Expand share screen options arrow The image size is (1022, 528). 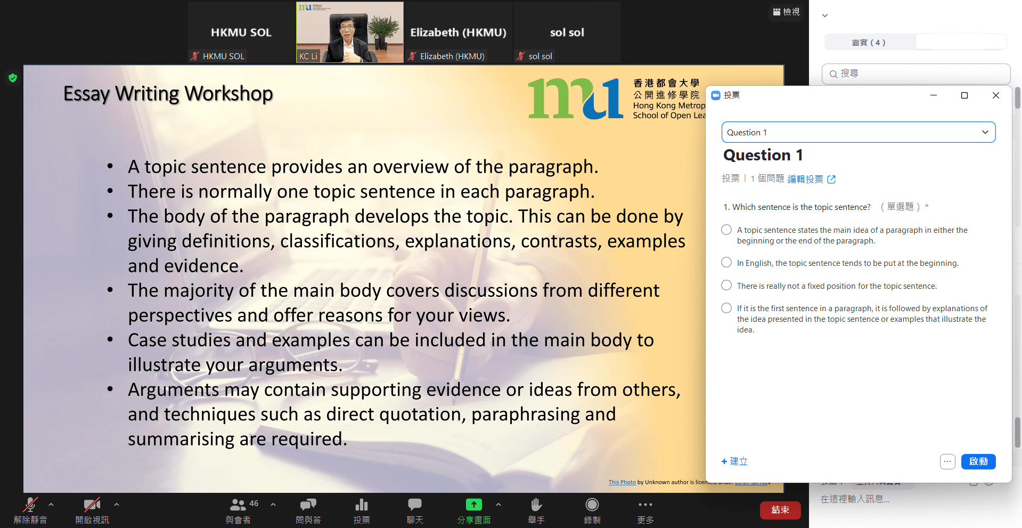(498, 504)
